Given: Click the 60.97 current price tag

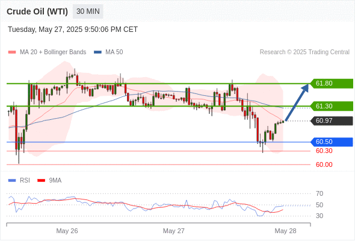Looking at the screenshot, I should click(x=332, y=120).
